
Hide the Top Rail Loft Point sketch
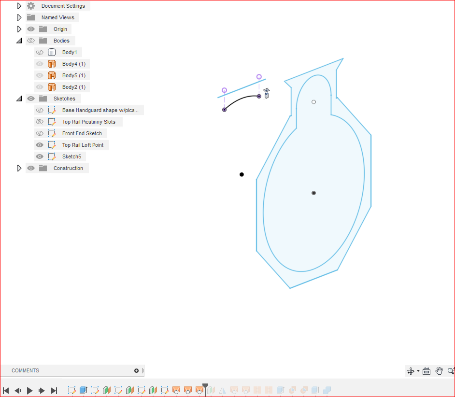39,144
